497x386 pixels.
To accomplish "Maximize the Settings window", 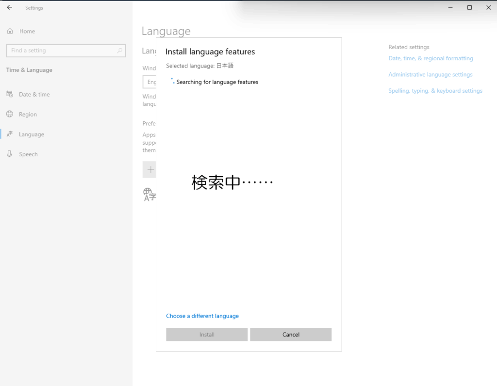I will click(x=469, y=8).
